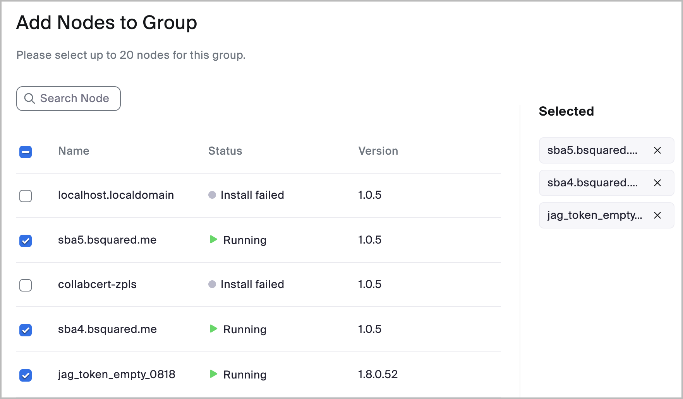Click green Running icon for sba4.bsquared.me
This screenshot has width=683, height=399.
coord(213,329)
